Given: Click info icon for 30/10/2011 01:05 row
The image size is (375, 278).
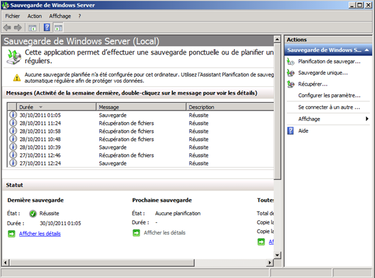Looking at the screenshot, I should [x=13, y=115].
